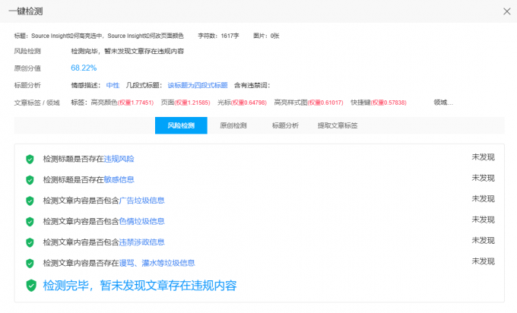Click the 未发现 result for 敏感信息 row

click(x=483, y=178)
